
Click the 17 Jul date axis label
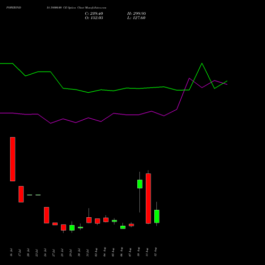tap(20, 252)
